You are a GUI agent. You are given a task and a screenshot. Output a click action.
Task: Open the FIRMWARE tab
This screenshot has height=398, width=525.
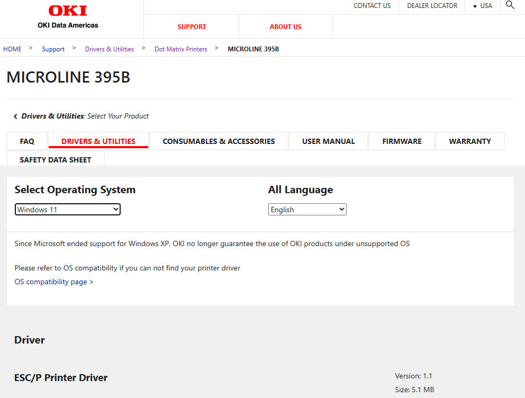point(402,141)
